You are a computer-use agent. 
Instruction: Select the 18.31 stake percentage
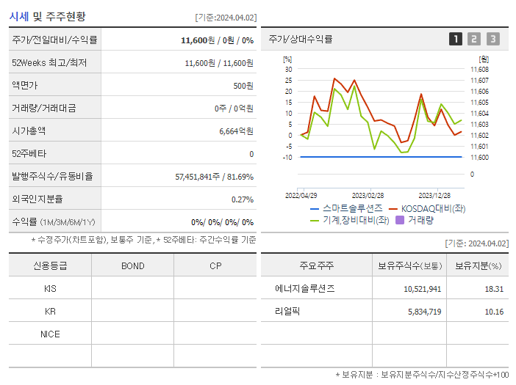point(494,289)
